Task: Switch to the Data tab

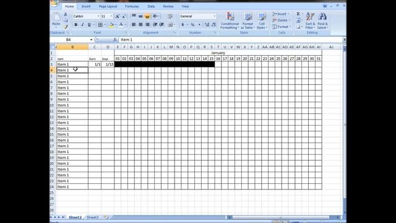Action: (151, 6)
